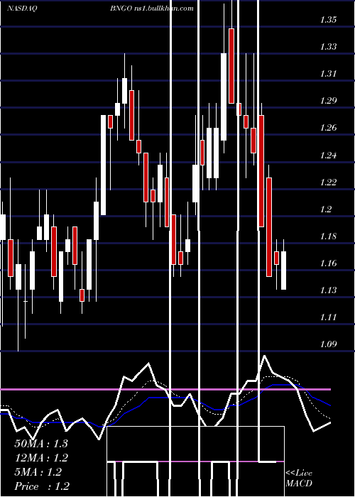Click the 1.2 price axis label
The width and height of the screenshot is (355, 497).
[x=325, y=209]
